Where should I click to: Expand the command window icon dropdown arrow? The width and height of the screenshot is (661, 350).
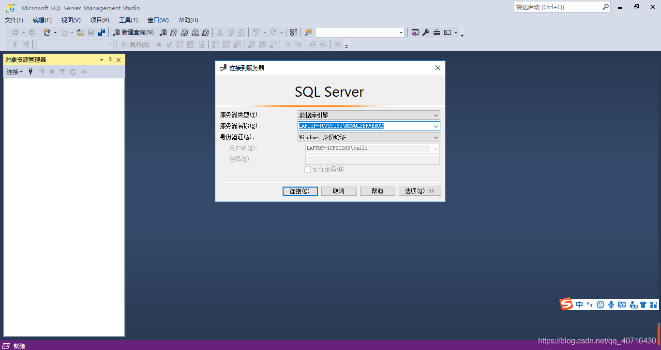pyautogui.click(x=456, y=32)
